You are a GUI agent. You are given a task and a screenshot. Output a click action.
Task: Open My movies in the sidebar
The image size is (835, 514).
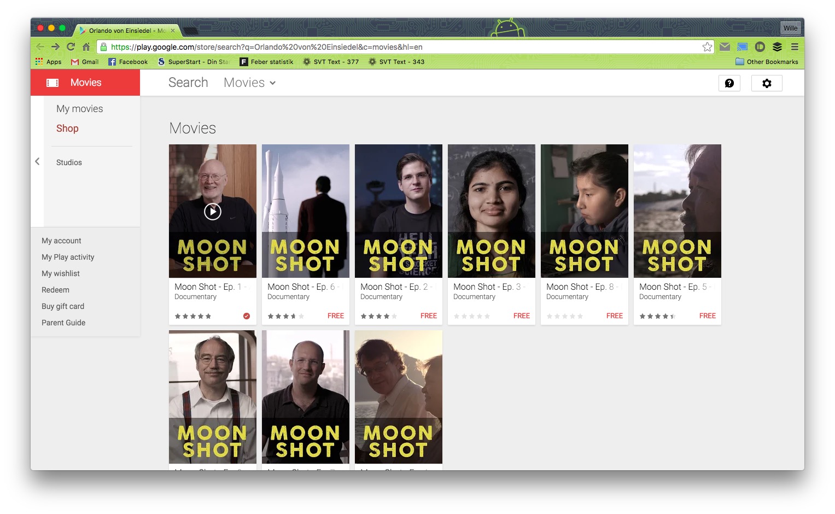[79, 109]
